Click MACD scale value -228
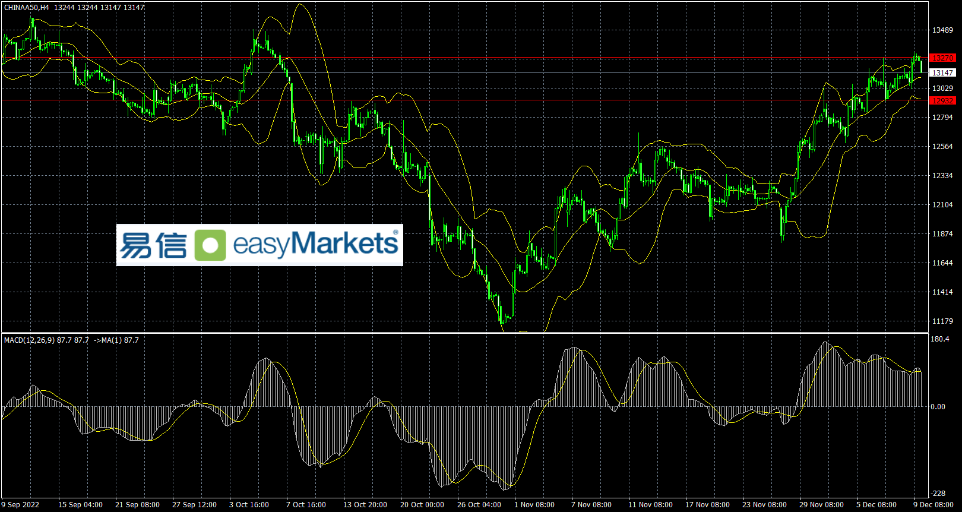The height and width of the screenshot is (512, 962). pyautogui.click(x=938, y=494)
